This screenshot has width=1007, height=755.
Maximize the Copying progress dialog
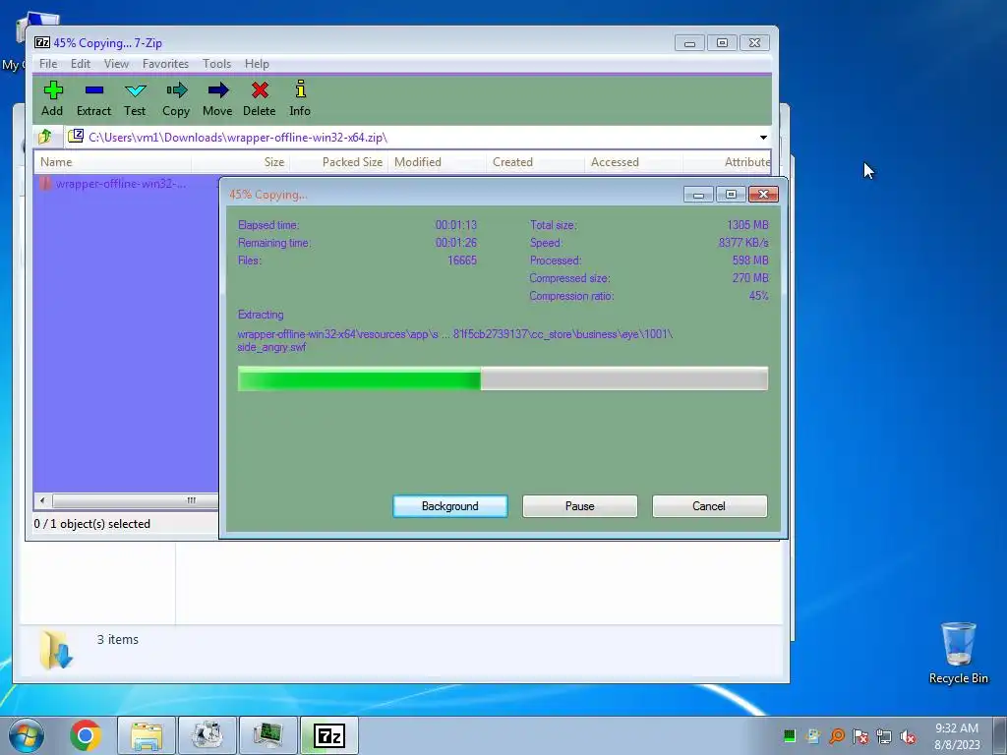[731, 195]
